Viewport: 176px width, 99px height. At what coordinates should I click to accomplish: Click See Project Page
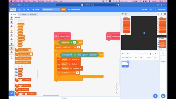pos(74,10)
